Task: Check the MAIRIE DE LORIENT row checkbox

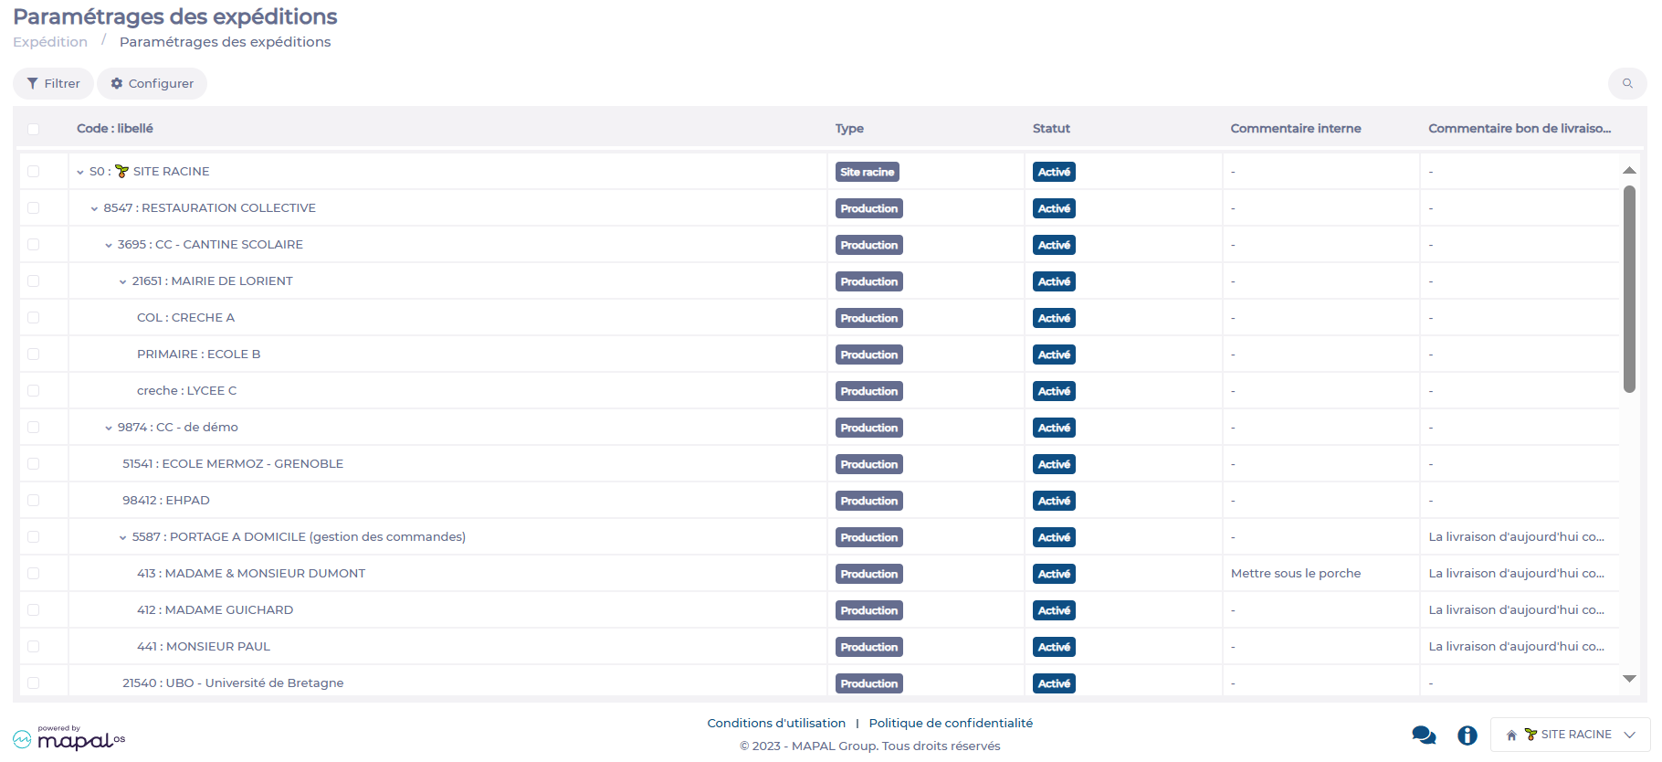Action: pyautogui.click(x=34, y=280)
